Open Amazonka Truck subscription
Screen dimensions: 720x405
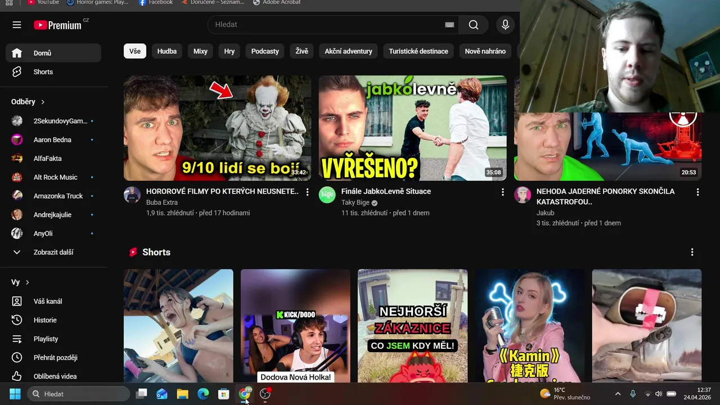pos(53,196)
